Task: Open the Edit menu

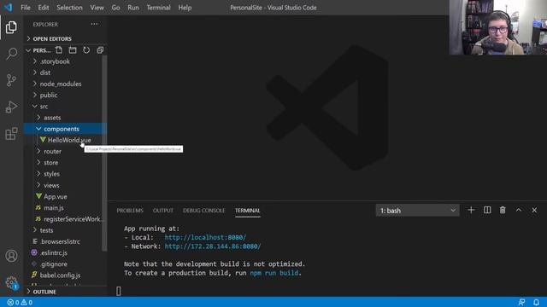Action: pyautogui.click(x=44, y=8)
